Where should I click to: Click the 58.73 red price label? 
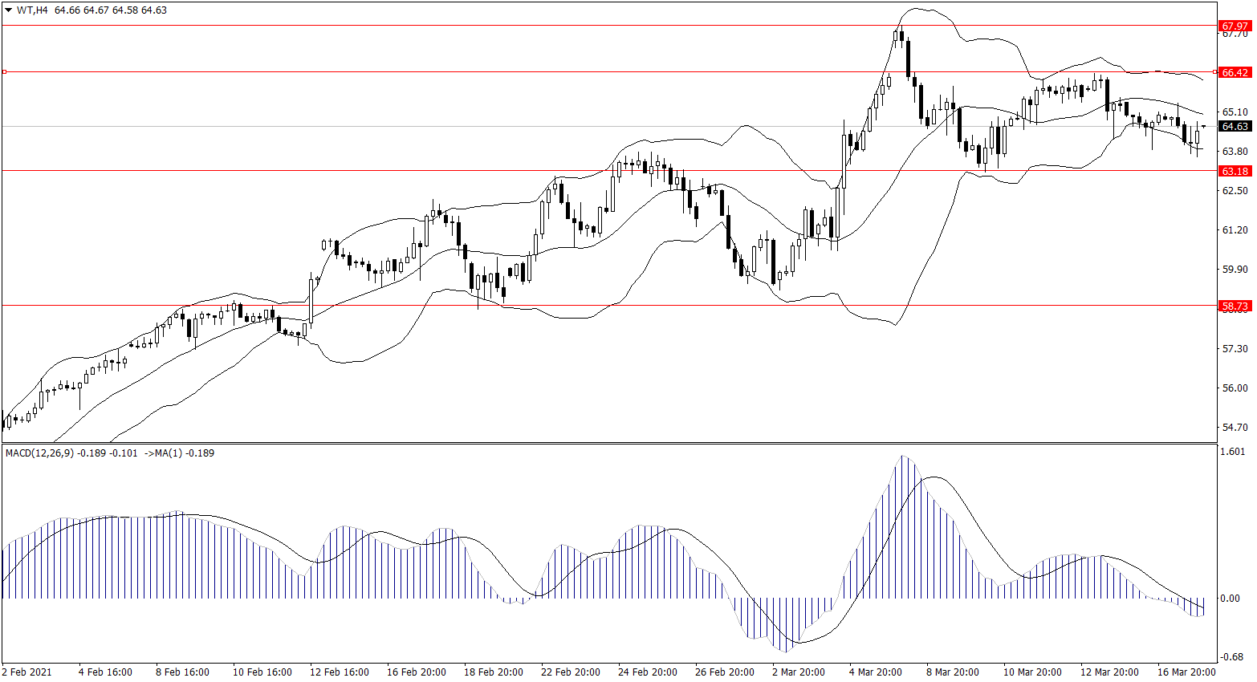coord(1235,306)
